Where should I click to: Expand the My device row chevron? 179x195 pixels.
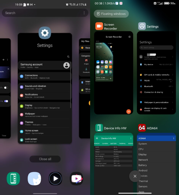pos(172,64)
